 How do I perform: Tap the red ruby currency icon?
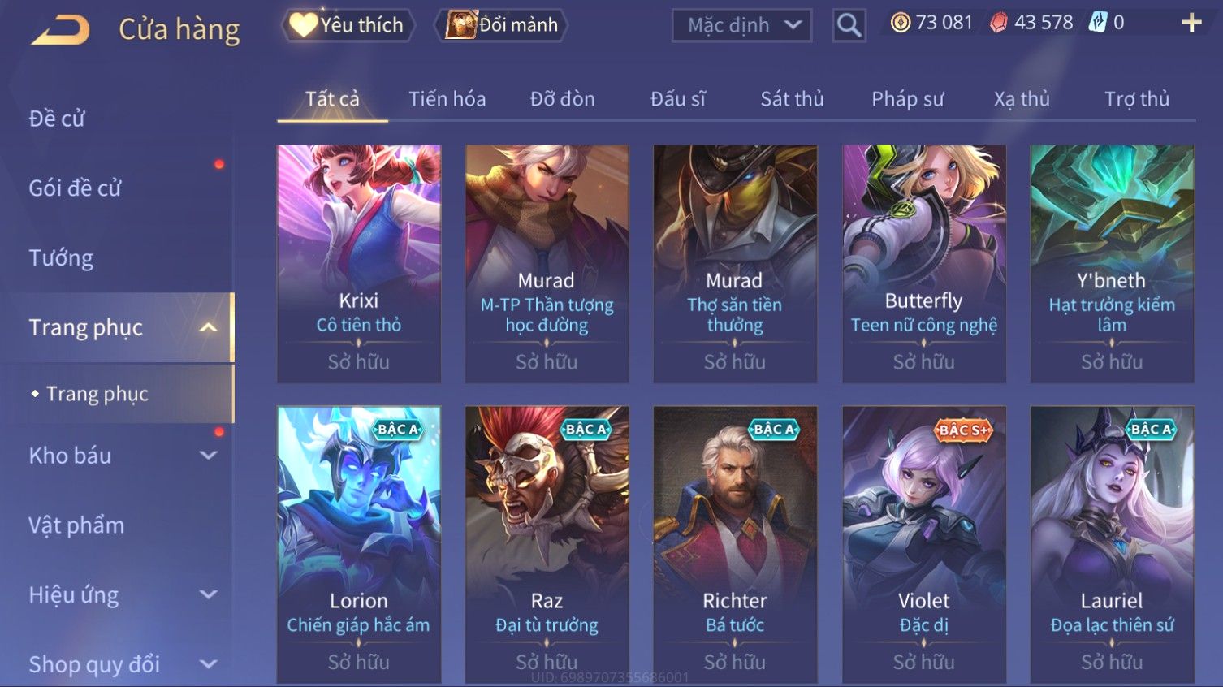point(999,23)
